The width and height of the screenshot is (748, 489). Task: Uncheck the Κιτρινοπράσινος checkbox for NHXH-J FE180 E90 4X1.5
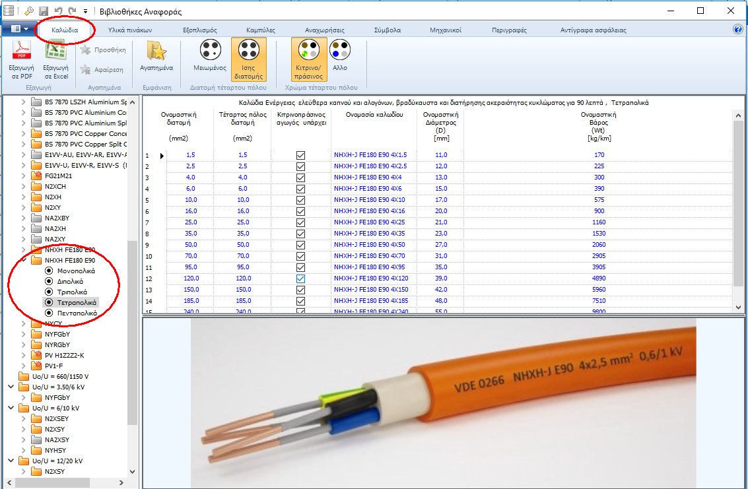coord(300,154)
